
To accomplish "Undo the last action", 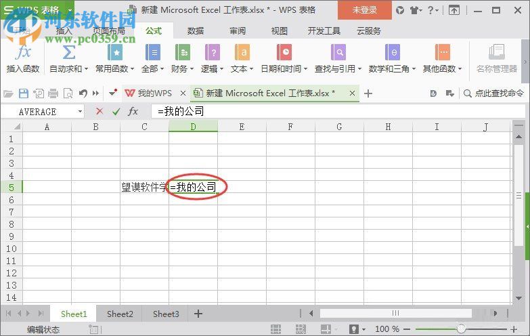I will click(x=83, y=93).
